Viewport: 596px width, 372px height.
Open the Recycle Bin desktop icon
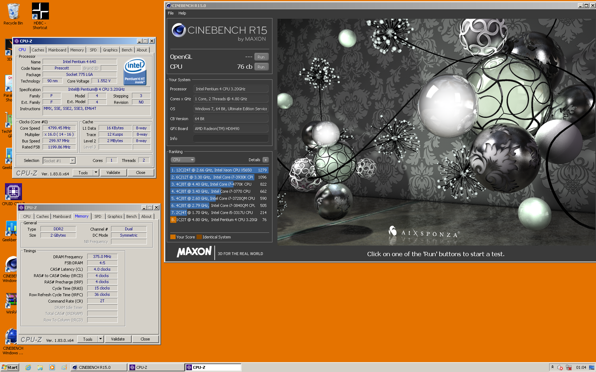[13, 14]
